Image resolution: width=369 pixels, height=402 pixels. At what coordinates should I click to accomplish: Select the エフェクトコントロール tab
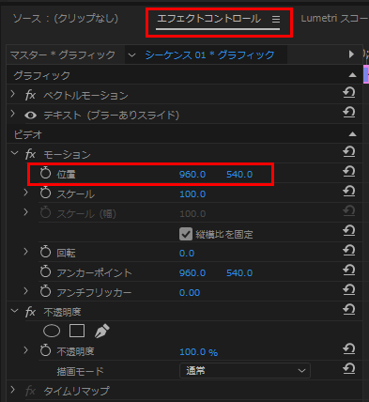[x=208, y=19]
